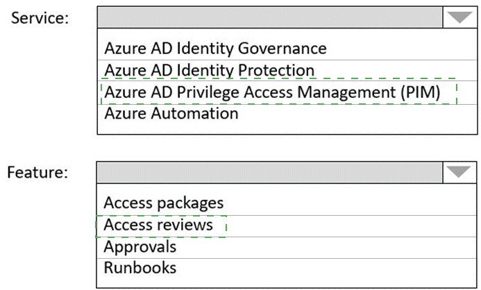481x290 pixels.
Task: Pick Approvals from the Feature list
Action: (x=140, y=246)
